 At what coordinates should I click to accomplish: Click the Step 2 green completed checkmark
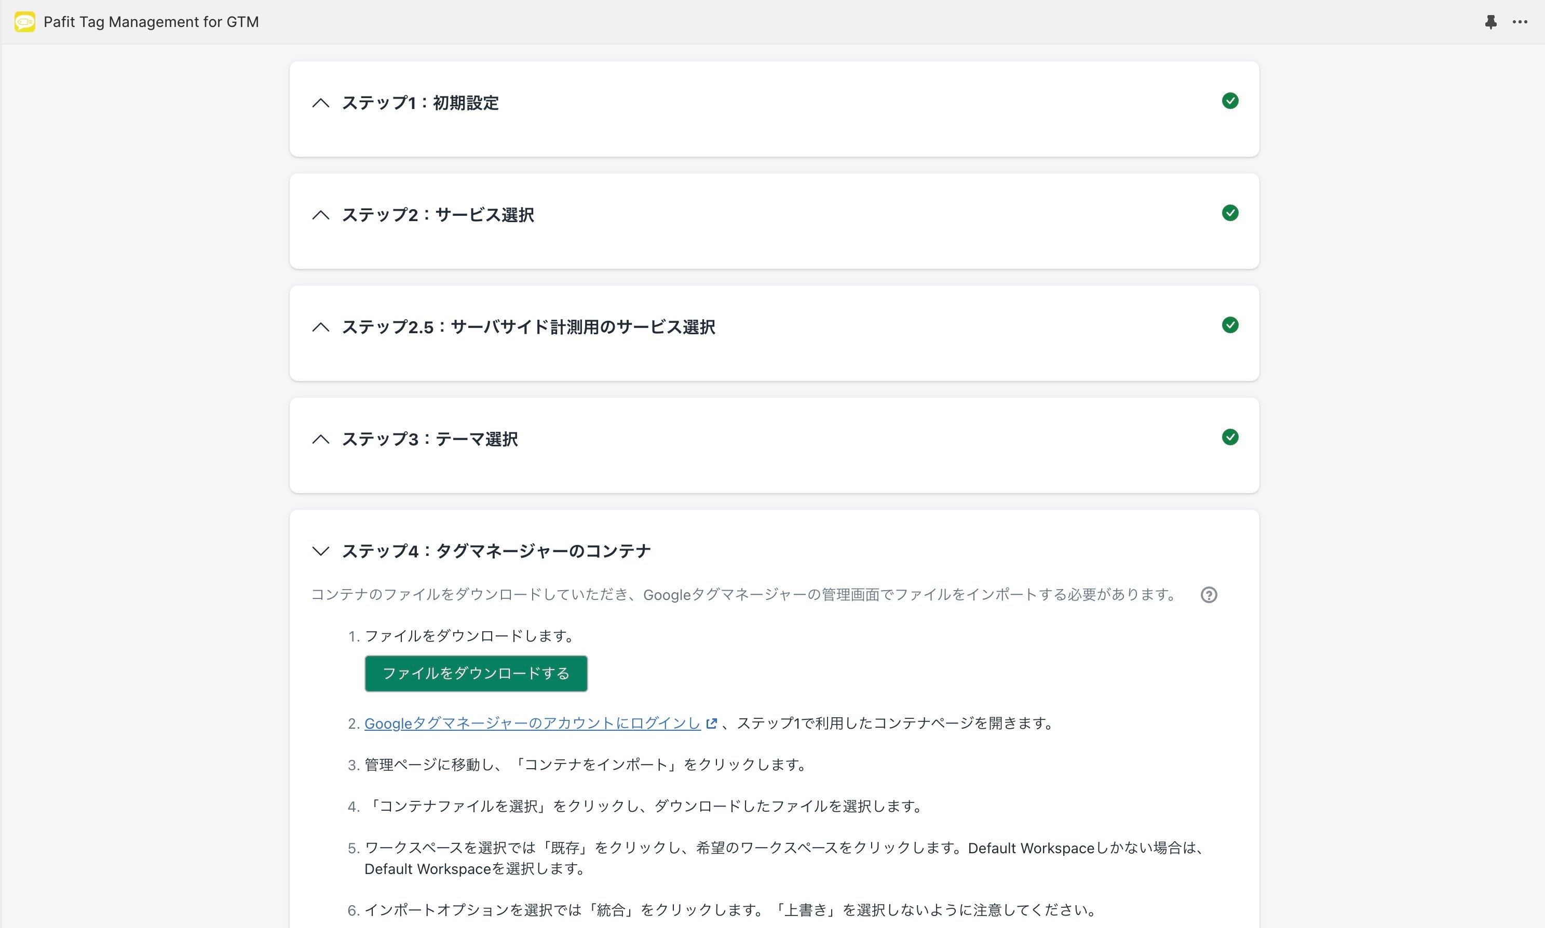(x=1230, y=213)
